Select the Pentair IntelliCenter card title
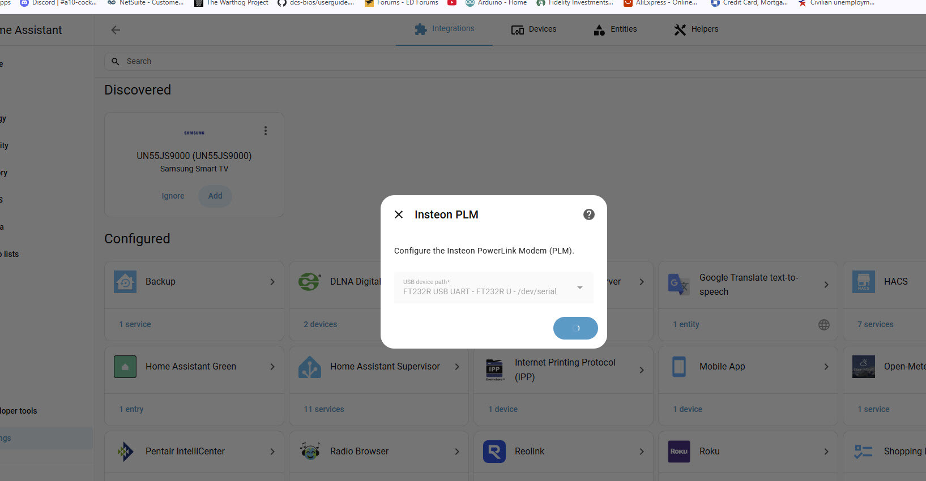This screenshot has height=481, width=926. pos(185,452)
